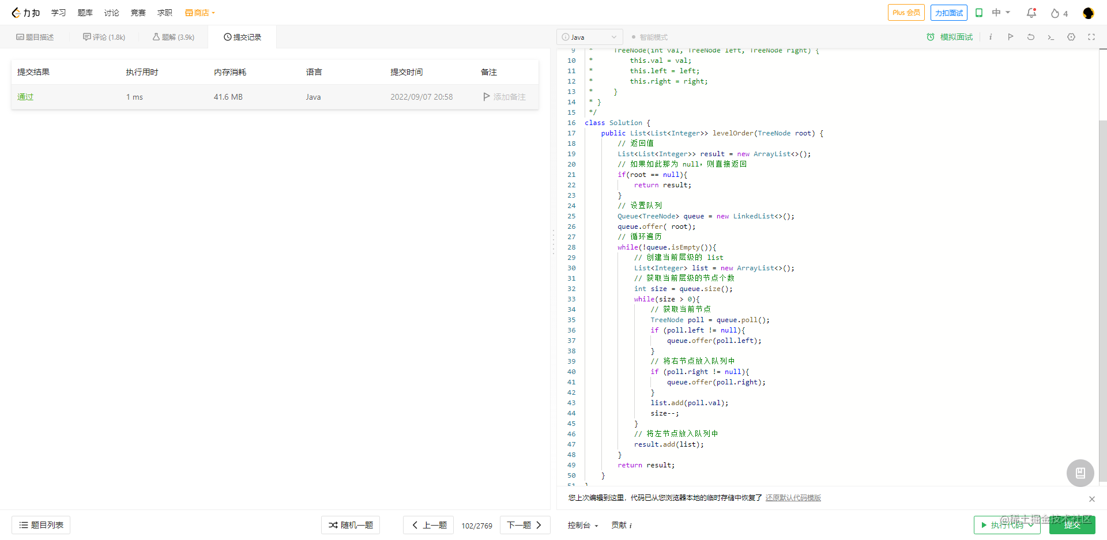Restore the default code template
This screenshot has width=1107, height=540.
[x=793, y=498]
